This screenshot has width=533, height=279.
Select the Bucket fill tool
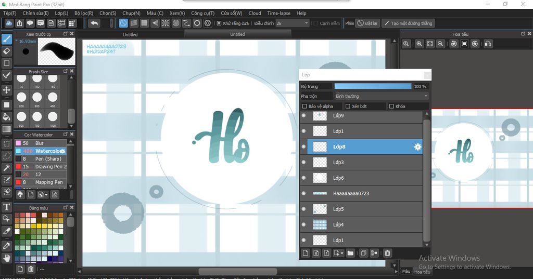[6, 117]
